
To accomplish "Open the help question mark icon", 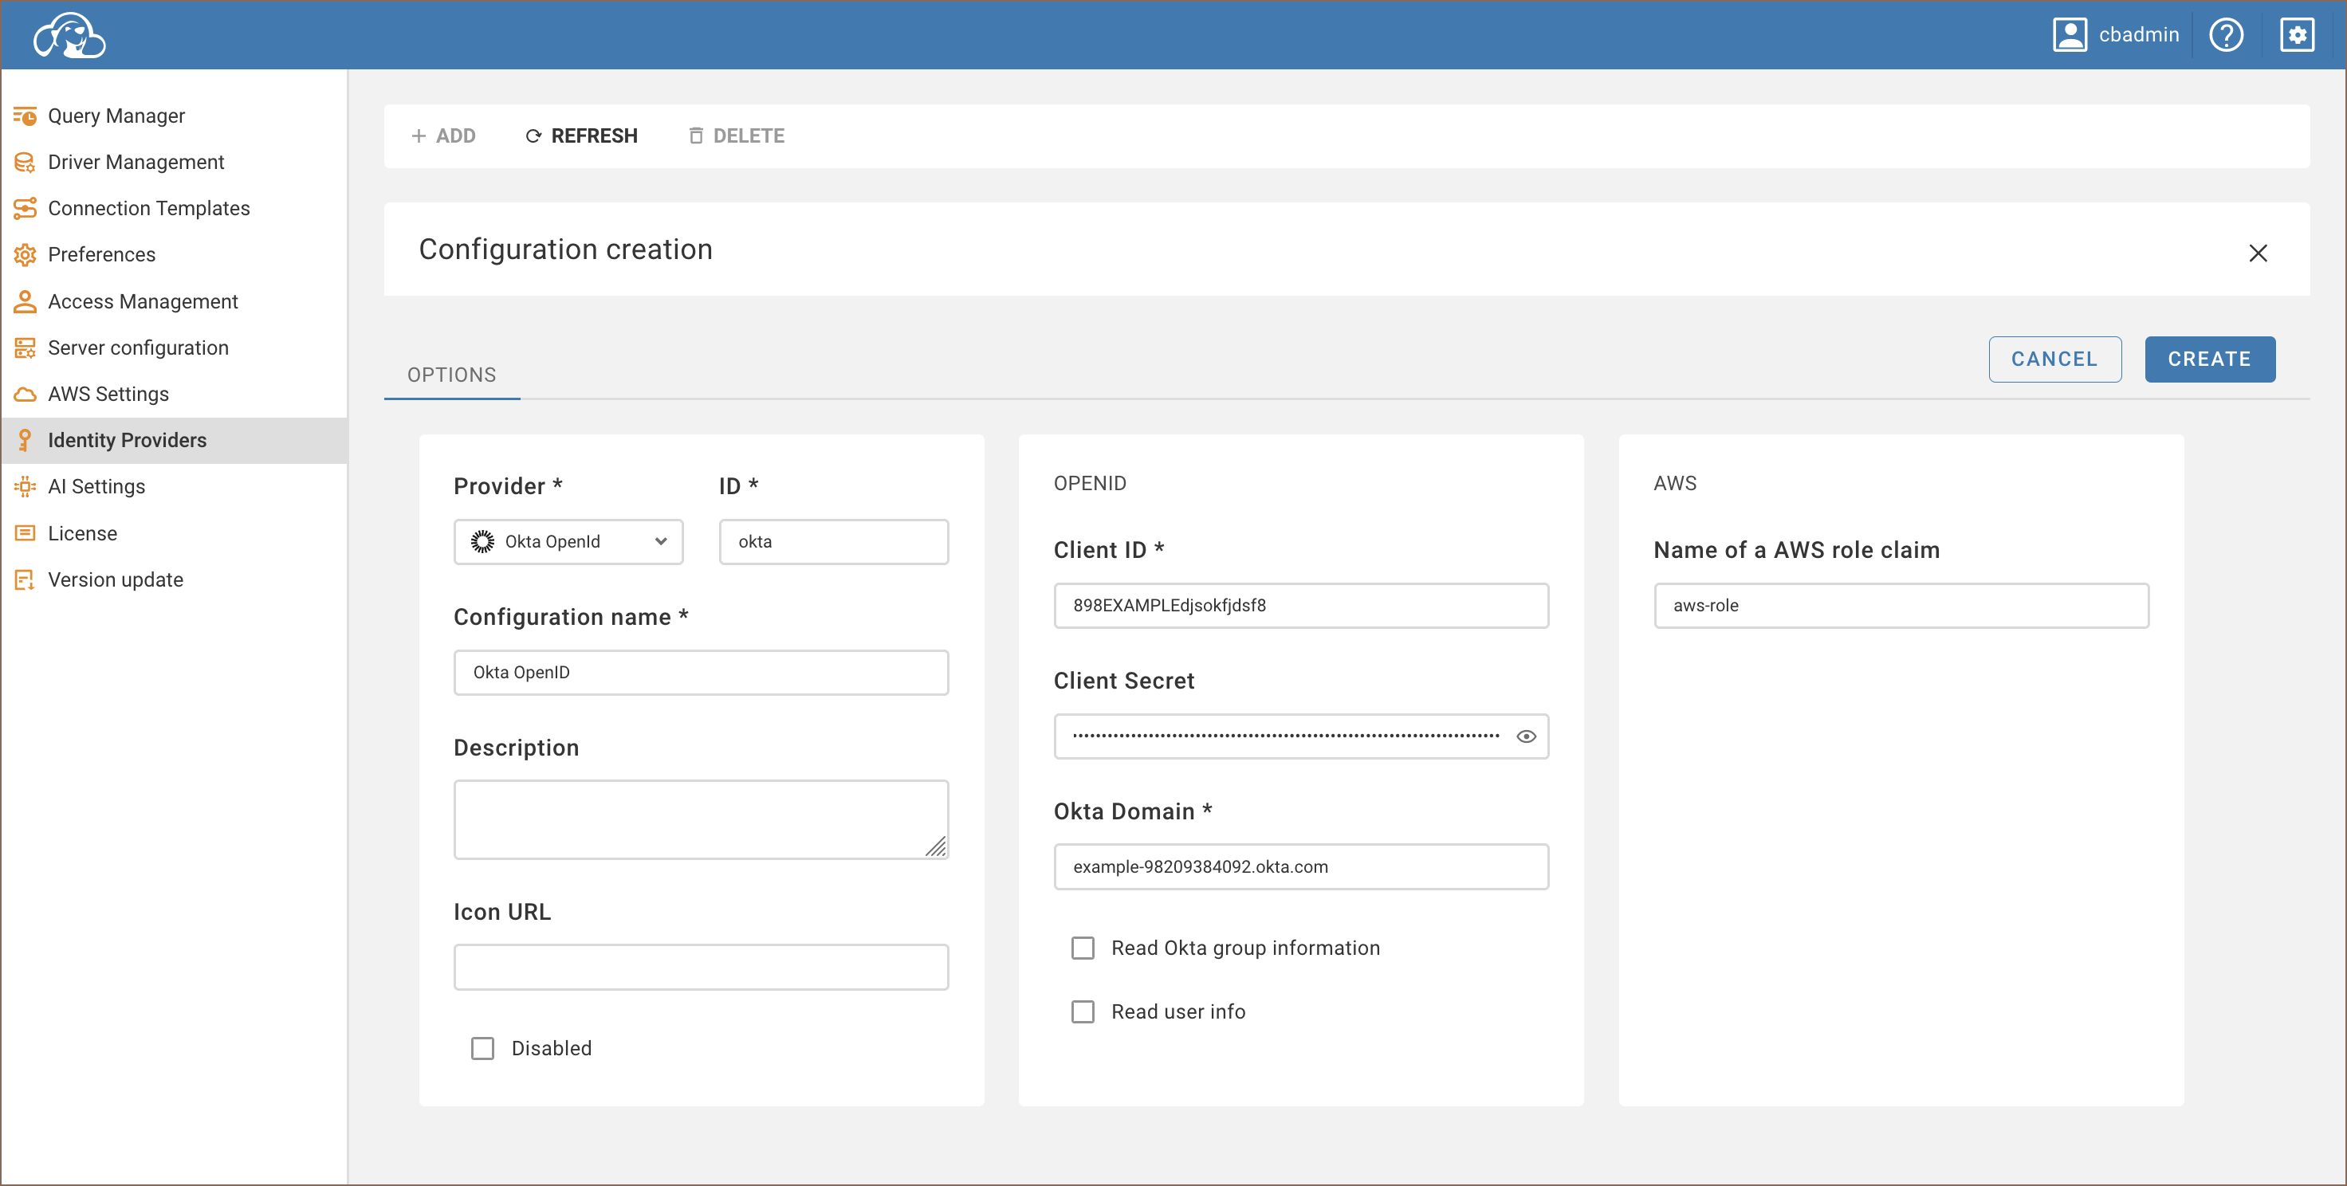I will pyautogui.click(x=2225, y=34).
